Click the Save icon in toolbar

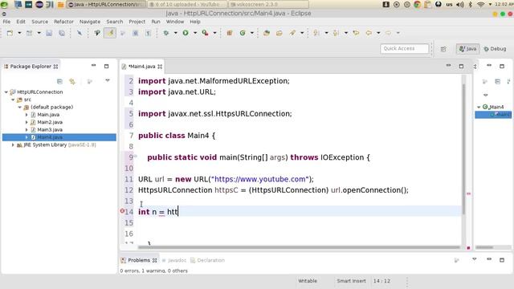pyautogui.click(x=49, y=33)
